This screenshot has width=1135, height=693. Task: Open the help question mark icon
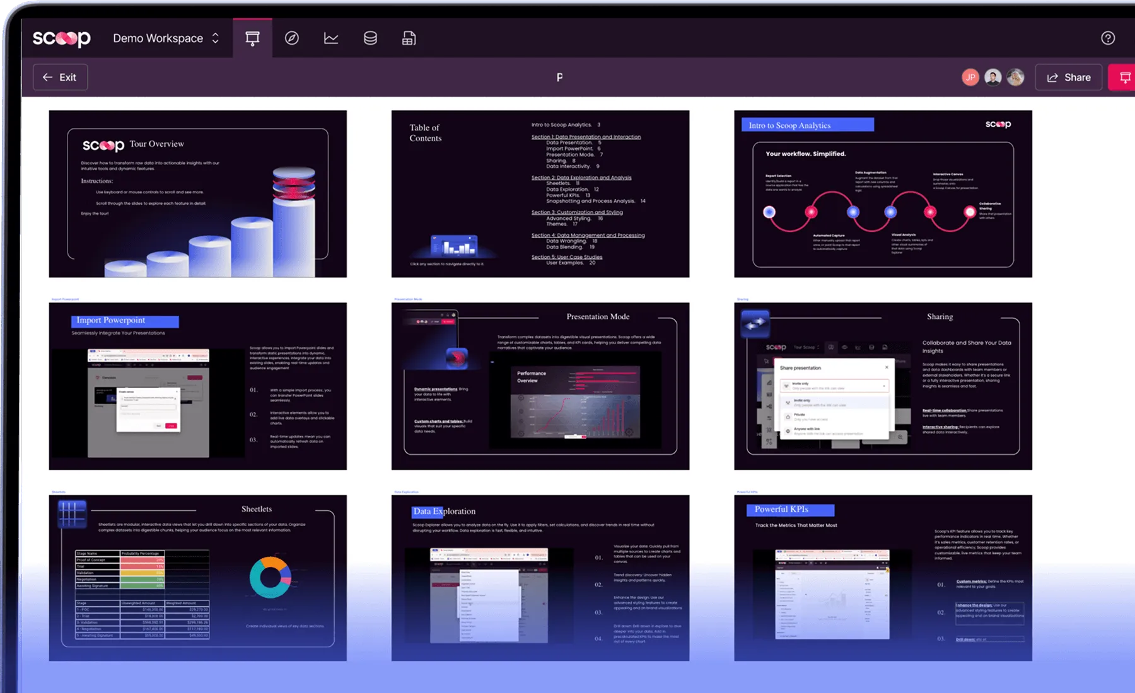tap(1108, 38)
